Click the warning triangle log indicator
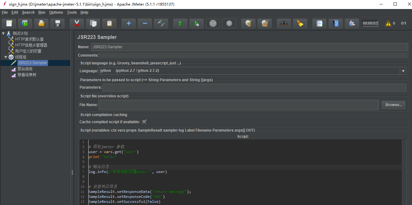This screenshot has width=412, height=205. [x=388, y=23]
